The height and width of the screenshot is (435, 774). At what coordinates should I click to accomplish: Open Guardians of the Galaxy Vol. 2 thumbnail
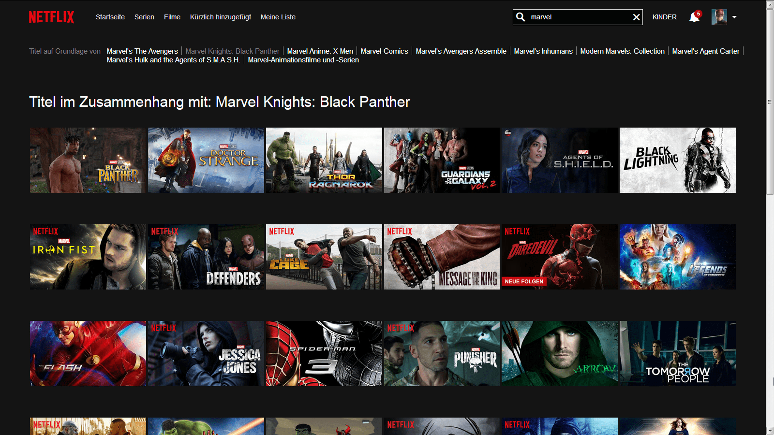pos(442,160)
